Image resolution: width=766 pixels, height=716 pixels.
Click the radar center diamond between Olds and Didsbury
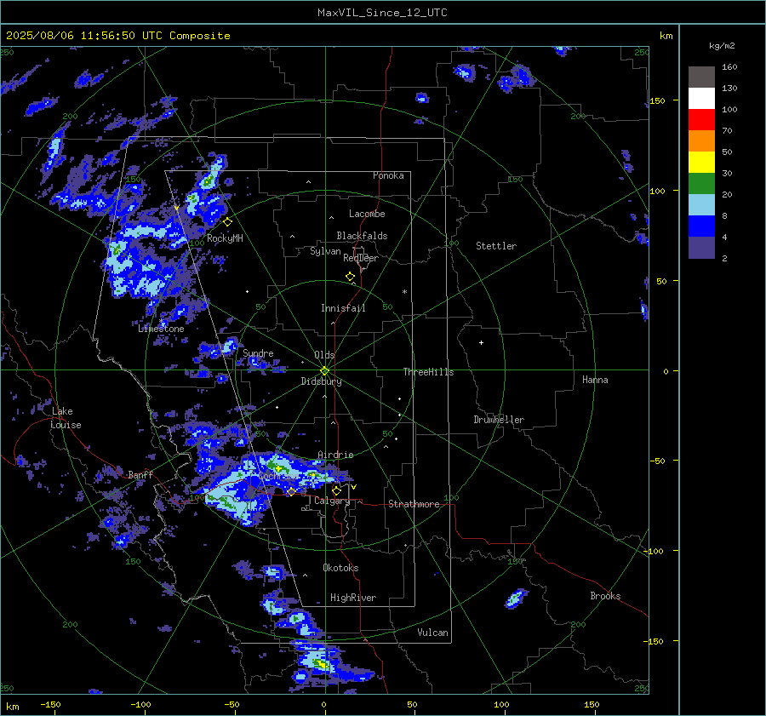pyautogui.click(x=324, y=371)
